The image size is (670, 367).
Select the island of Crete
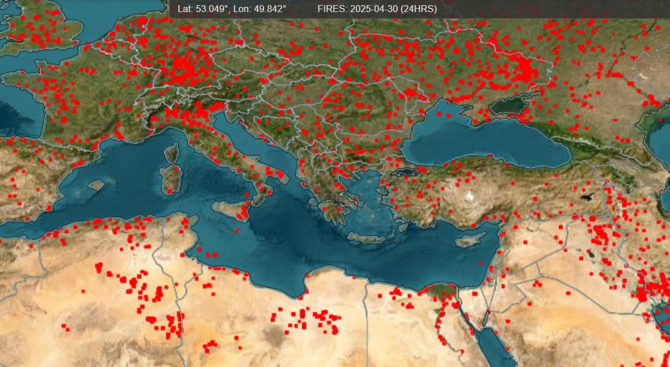coord(366,238)
